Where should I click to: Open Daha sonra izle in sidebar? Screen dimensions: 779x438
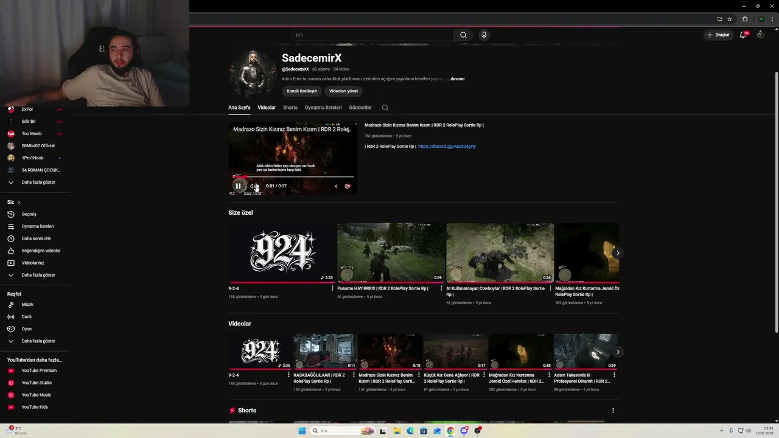35,238
